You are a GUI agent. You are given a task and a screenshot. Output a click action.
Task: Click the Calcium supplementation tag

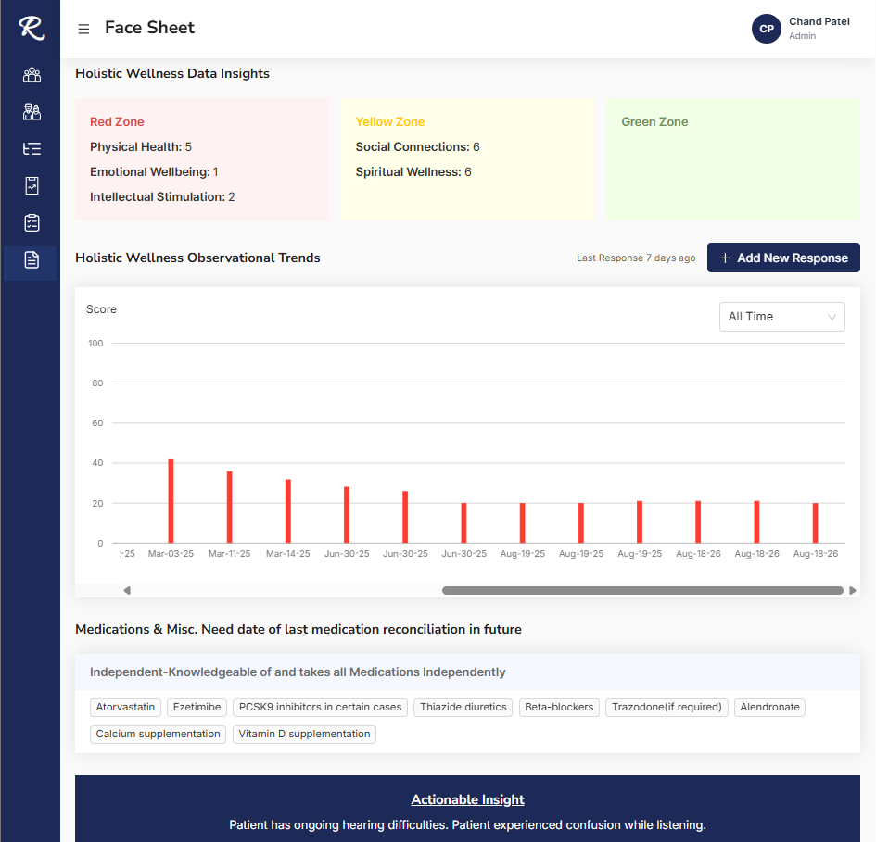point(158,734)
